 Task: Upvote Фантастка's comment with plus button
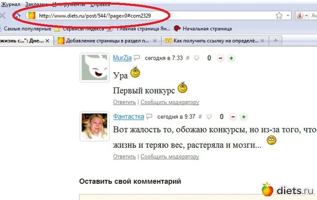coord(244,117)
